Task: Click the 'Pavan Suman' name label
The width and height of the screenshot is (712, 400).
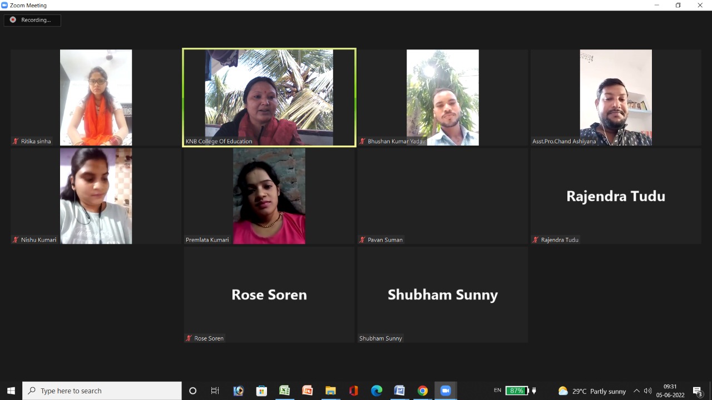Action: (385, 239)
